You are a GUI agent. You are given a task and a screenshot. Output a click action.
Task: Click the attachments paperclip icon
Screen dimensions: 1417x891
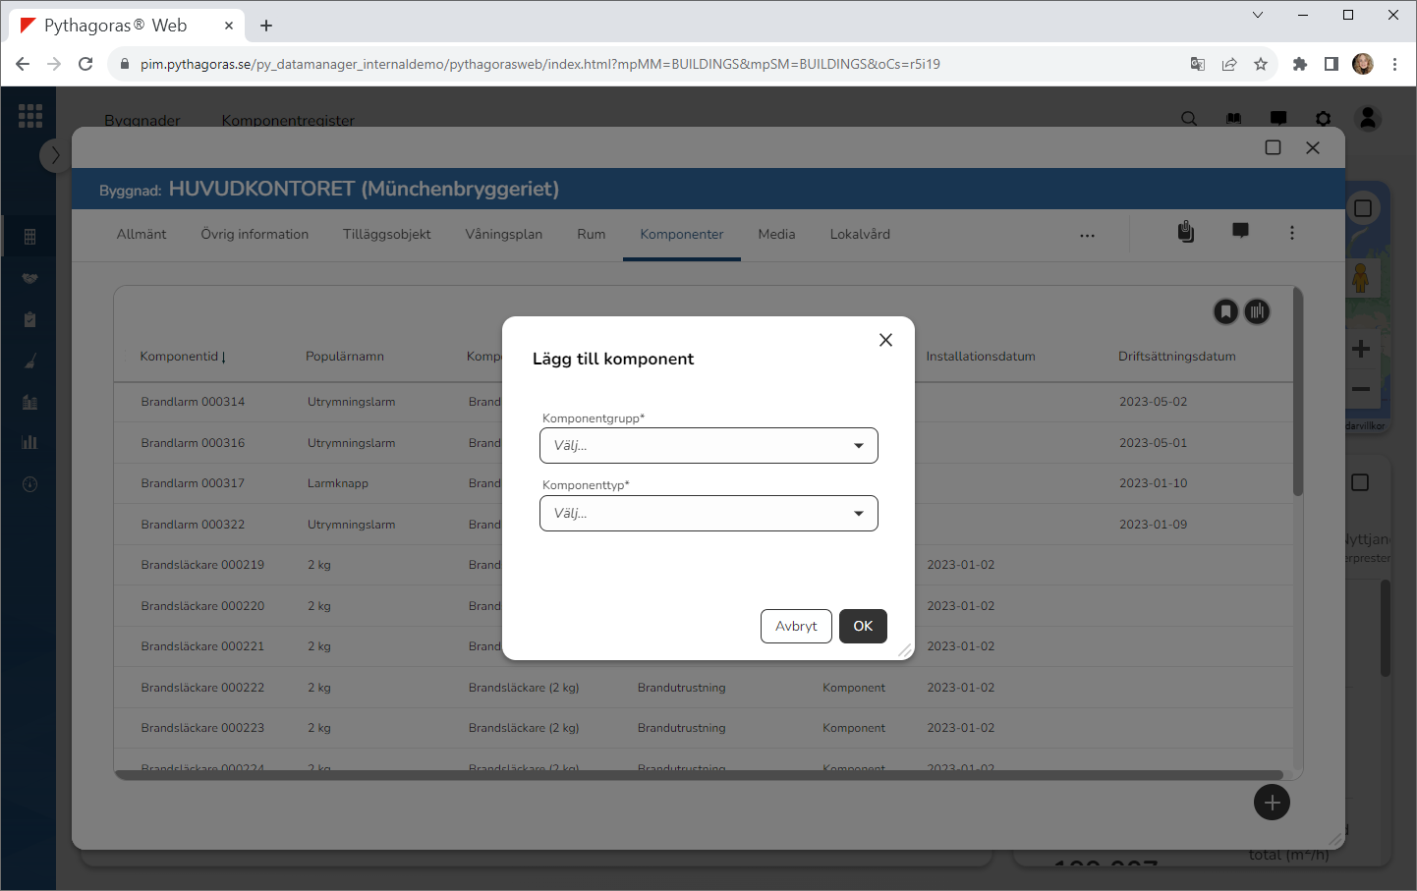click(x=1186, y=232)
